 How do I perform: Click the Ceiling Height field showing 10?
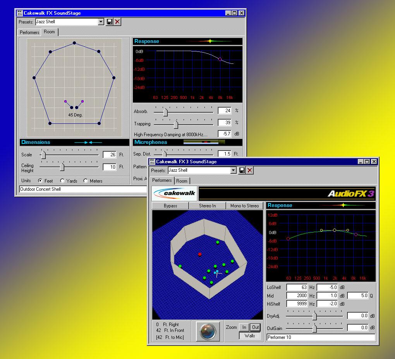coord(110,167)
